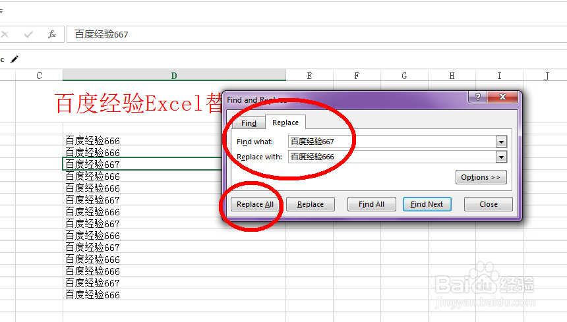Select column G header
Viewport: 567px width, 322px height.
(404, 76)
